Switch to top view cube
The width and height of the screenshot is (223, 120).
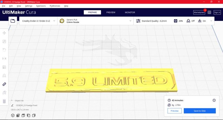point(23,115)
